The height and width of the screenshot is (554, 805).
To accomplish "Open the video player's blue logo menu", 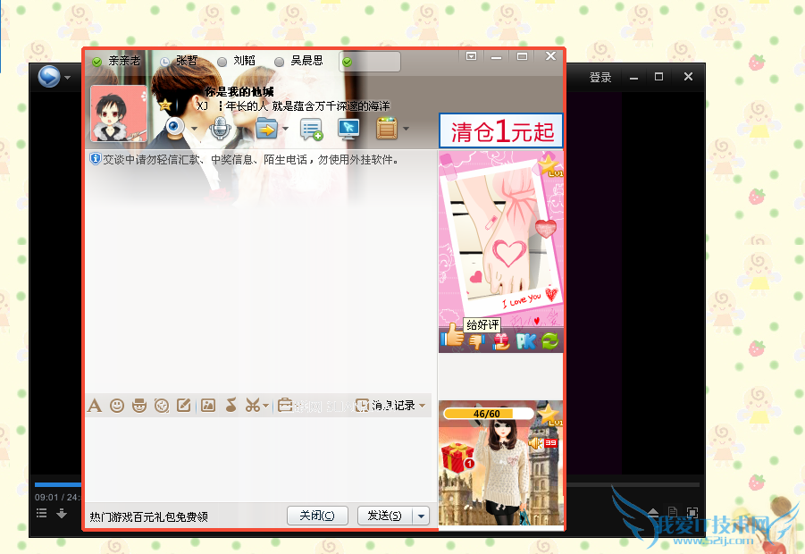I will (x=49, y=77).
